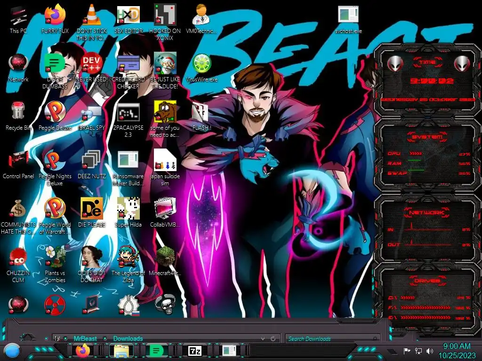Screen dimensions: 482x361
Task: Click the MrBeast breadcrumb in address bar
Action: pos(85,338)
